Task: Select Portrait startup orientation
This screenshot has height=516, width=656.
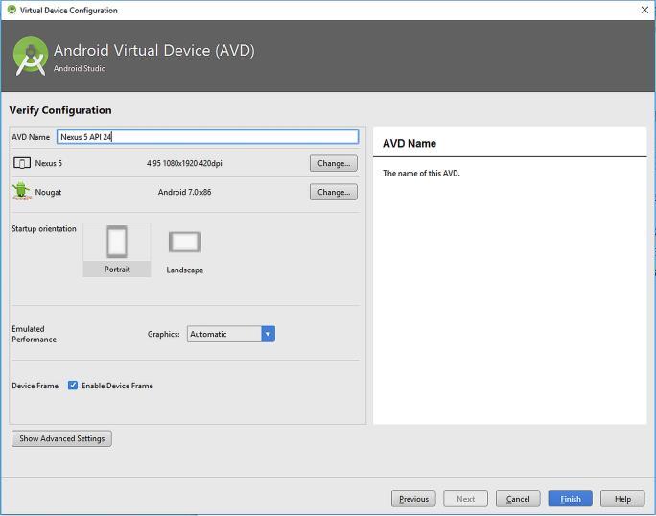Action: pyautogui.click(x=117, y=249)
